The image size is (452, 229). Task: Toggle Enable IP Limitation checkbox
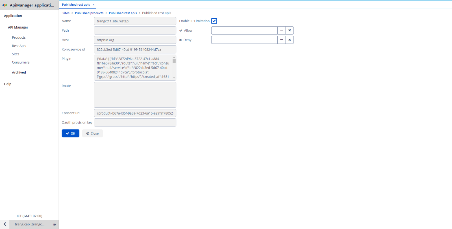tap(214, 21)
